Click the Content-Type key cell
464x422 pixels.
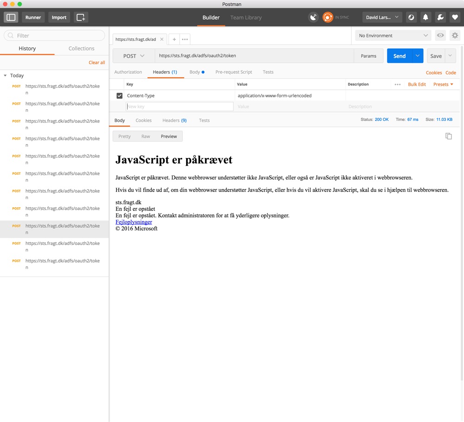180,96
